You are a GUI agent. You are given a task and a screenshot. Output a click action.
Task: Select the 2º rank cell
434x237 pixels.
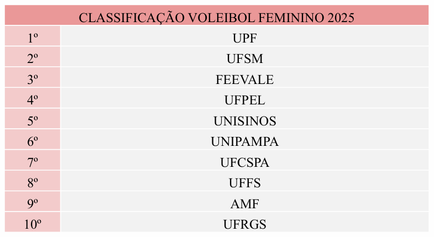pos(32,59)
